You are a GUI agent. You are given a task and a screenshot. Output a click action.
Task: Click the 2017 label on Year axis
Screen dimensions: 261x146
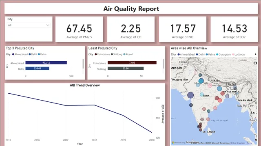tap(66, 140)
